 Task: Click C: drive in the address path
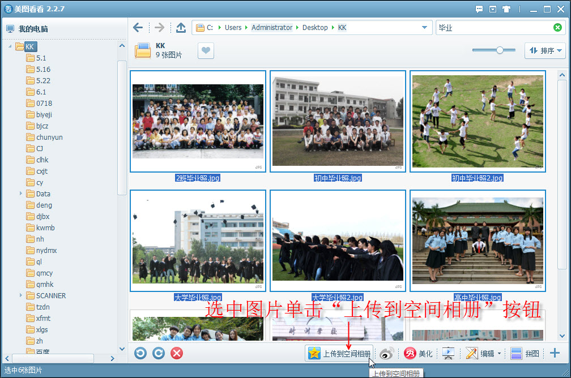pyautogui.click(x=210, y=27)
